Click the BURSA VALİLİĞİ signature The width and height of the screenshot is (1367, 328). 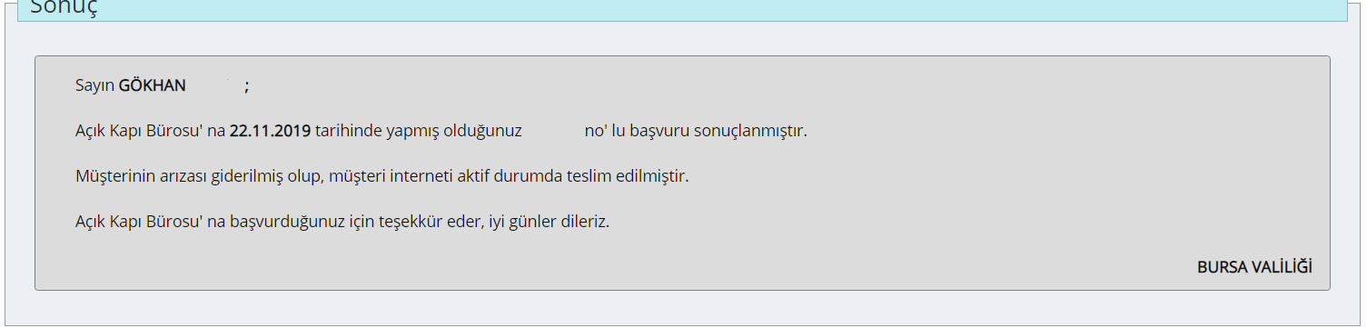(x=1254, y=267)
